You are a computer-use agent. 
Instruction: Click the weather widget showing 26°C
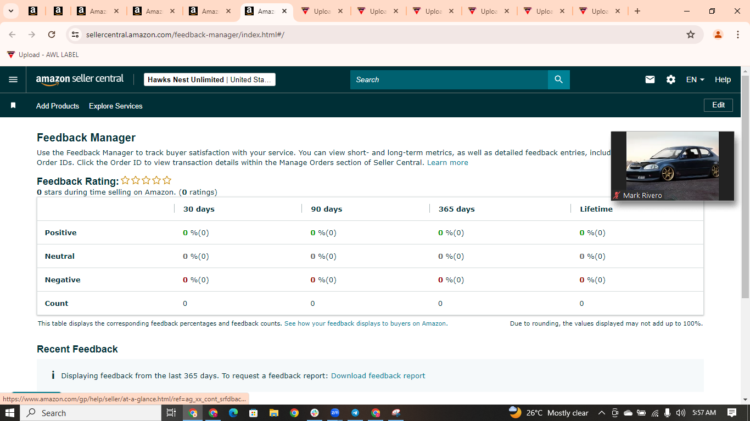[548, 413]
